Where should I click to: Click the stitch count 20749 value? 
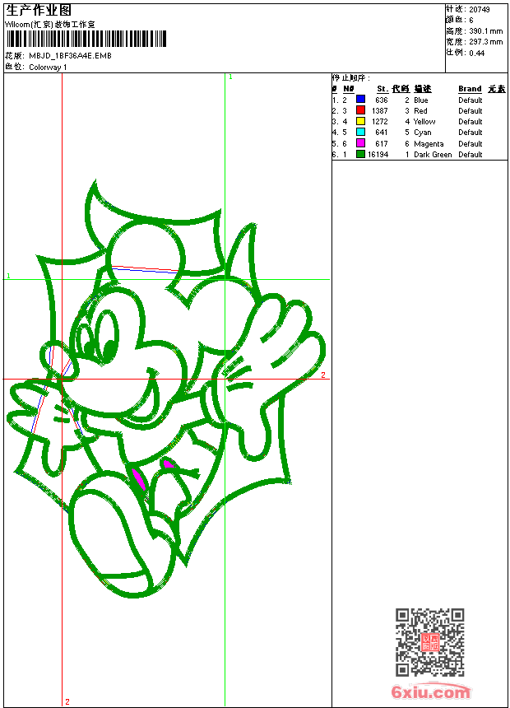point(480,10)
